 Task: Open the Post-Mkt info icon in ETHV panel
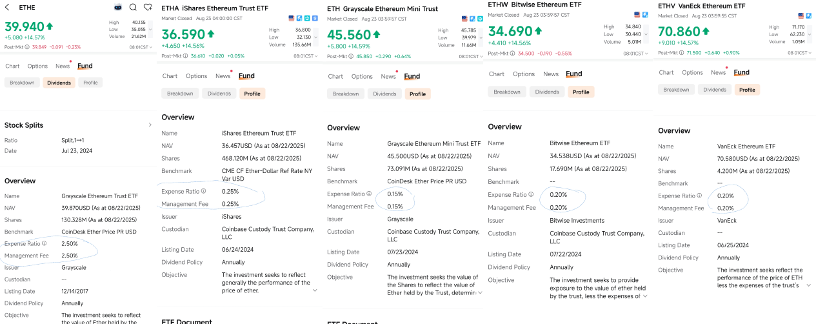click(x=681, y=53)
